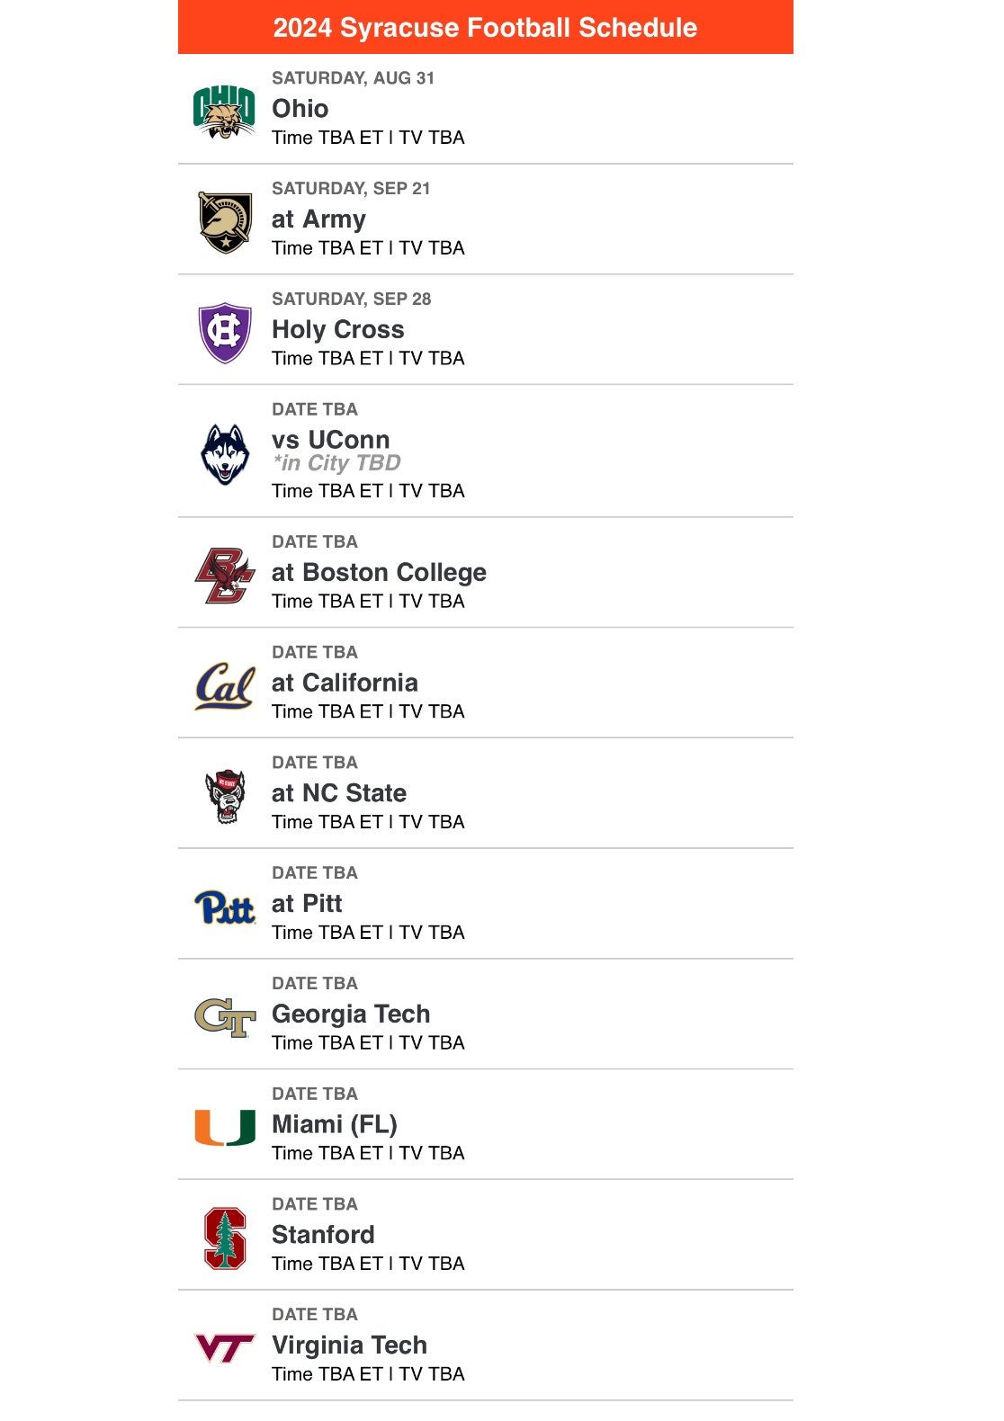Open the Virginia Tech game entry

[349, 1345]
